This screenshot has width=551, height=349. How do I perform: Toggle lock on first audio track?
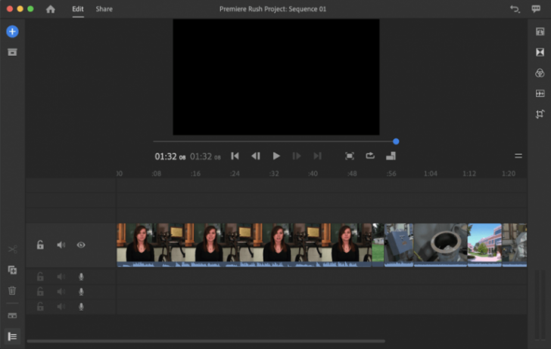tap(40, 276)
